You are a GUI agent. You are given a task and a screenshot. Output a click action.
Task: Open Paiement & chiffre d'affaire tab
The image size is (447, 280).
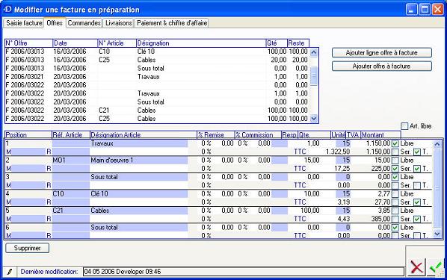tap(172, 23)
